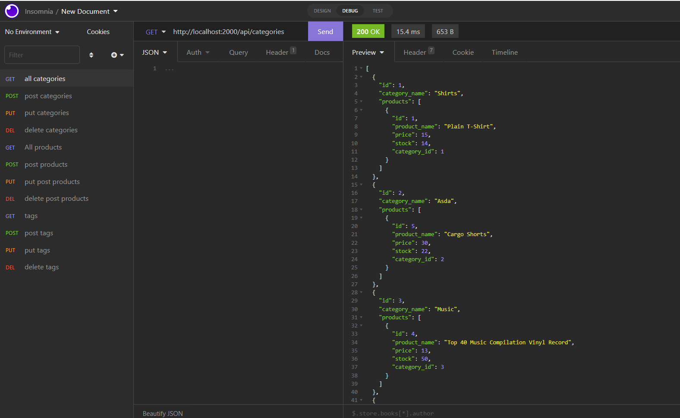The image size is (680, 418).
Task: Open the create request plus icon
Action: coord(114,55)
